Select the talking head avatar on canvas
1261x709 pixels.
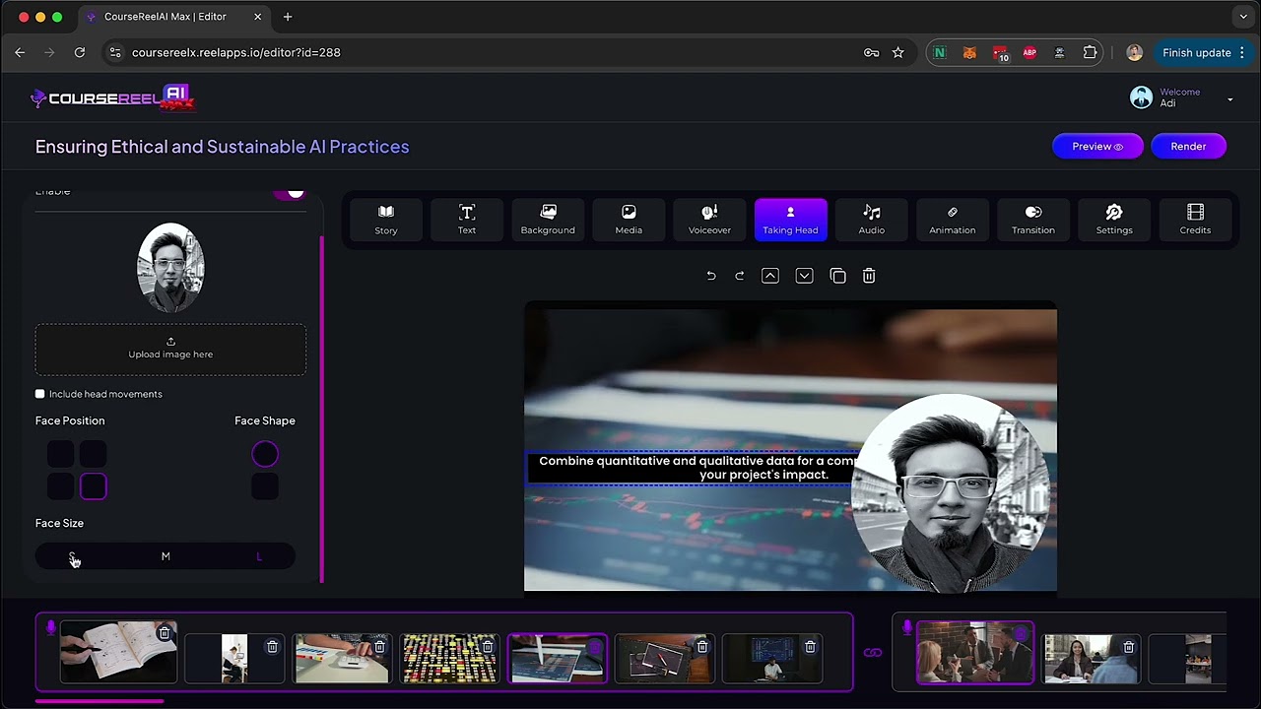pyautogui.click(x=950, y=492)
